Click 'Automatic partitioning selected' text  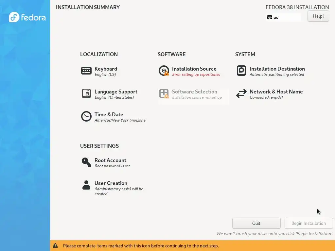pos(277,75)
